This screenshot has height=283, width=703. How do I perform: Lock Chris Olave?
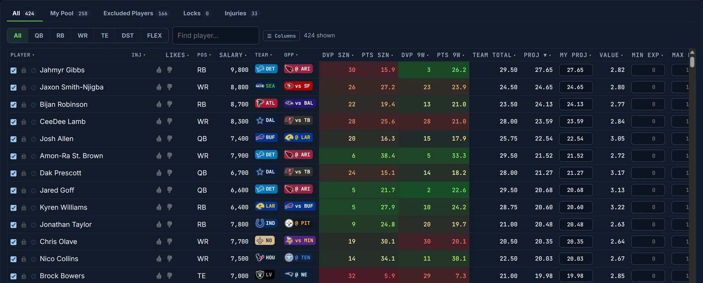(x=24, y=242)
